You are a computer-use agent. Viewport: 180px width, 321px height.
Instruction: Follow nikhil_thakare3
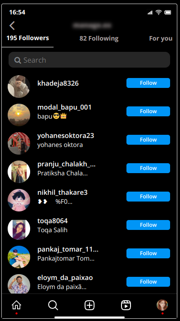tap(148, 197)
